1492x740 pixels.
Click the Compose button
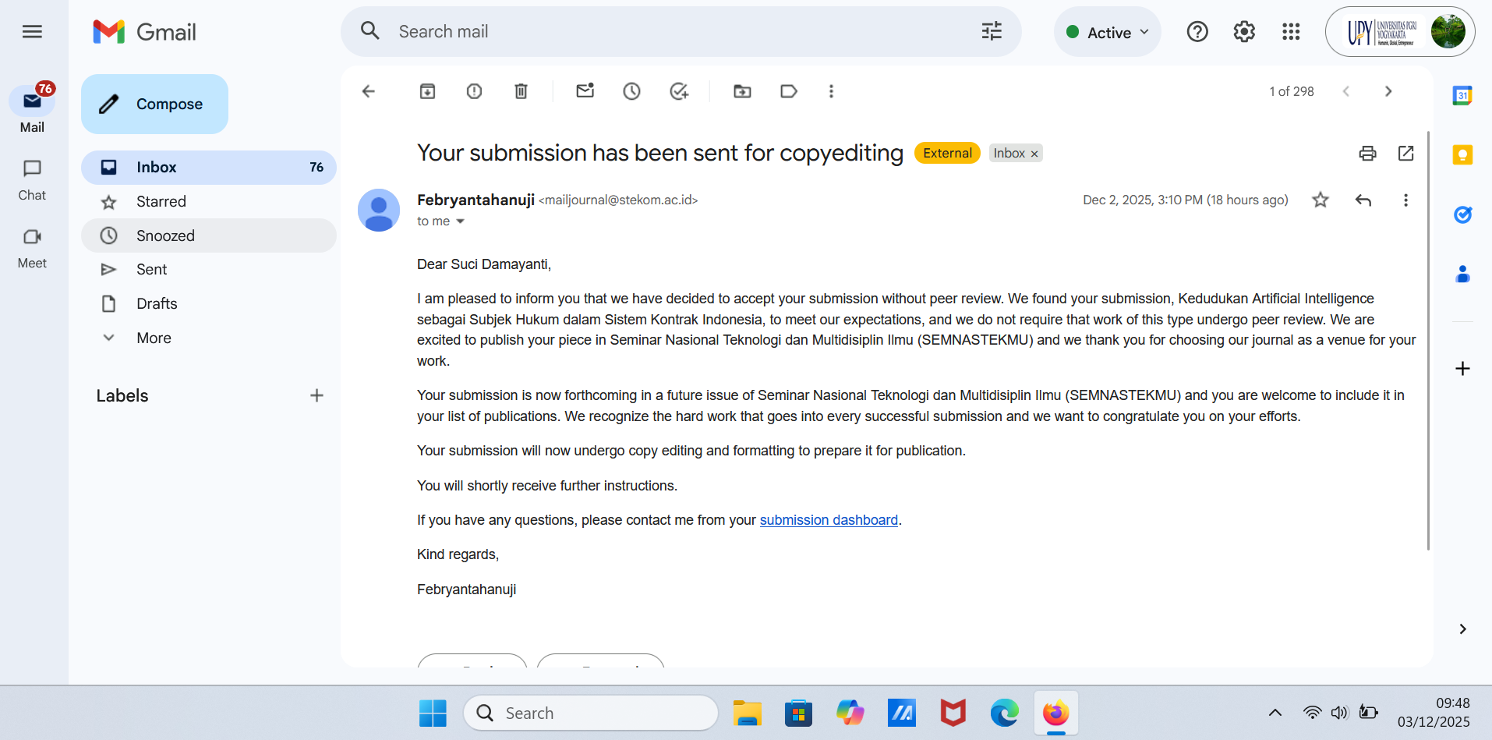[x=154, y=104]
